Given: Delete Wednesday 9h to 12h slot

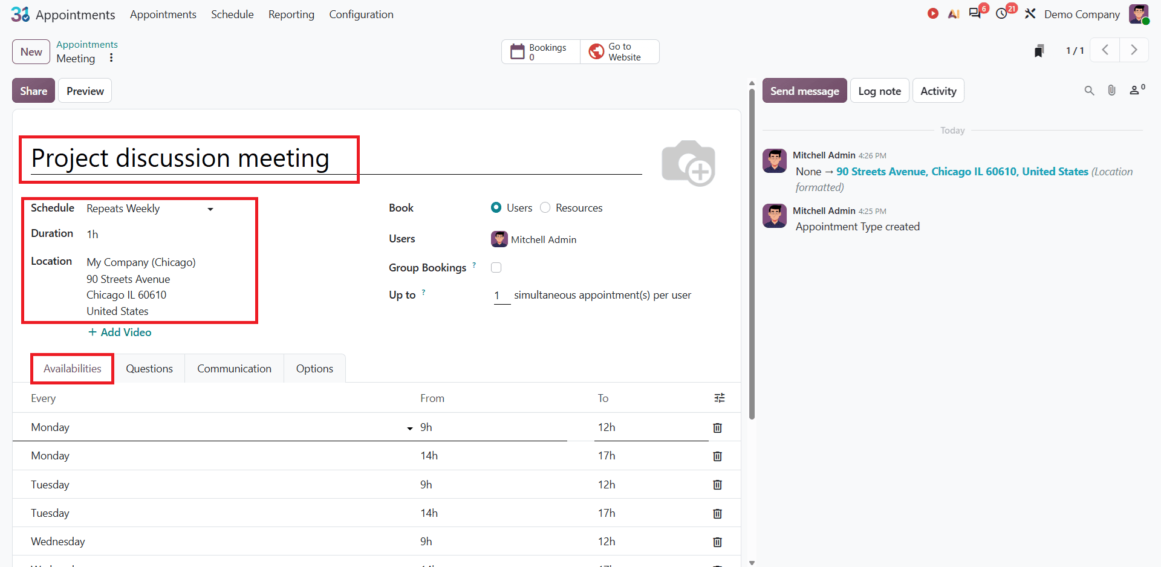Looking at the screenshot, I should click(717, 542).
